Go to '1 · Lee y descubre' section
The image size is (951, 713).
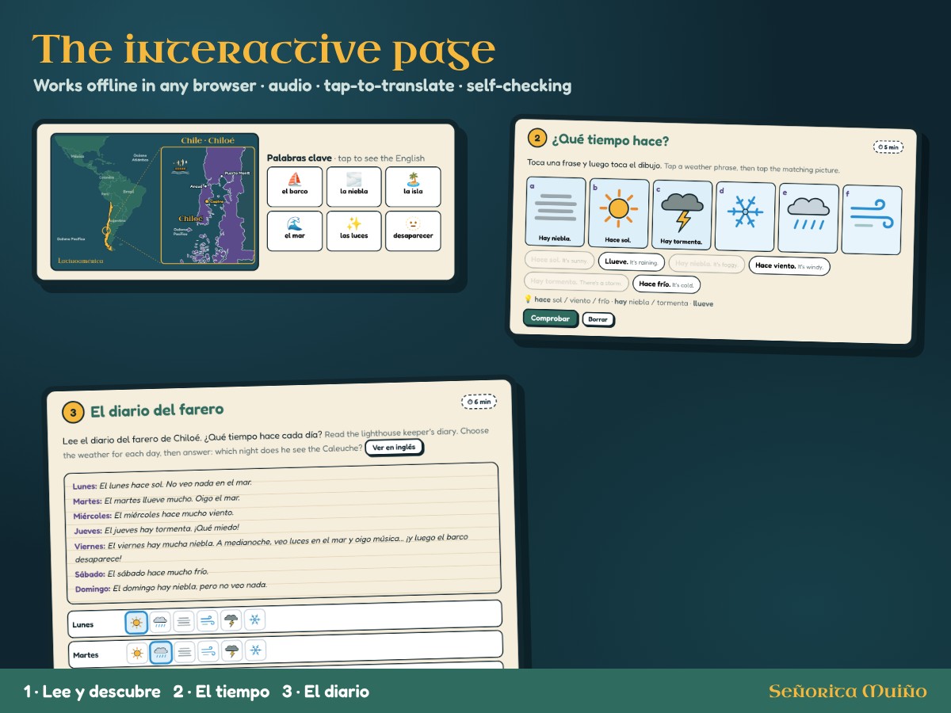(92, 692)
